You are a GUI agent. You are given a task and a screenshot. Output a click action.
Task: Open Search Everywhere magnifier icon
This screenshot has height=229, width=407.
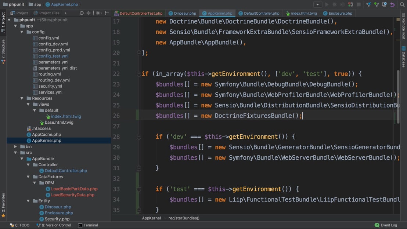point(402,4)
